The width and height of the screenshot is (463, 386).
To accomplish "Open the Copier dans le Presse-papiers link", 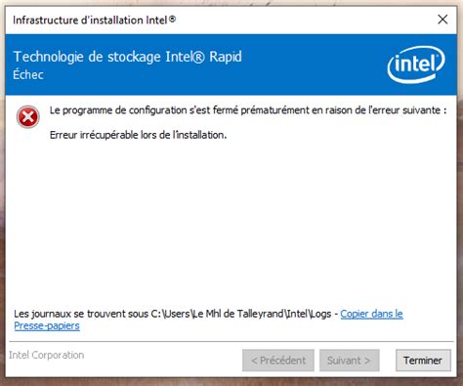I will click(371, 314).
